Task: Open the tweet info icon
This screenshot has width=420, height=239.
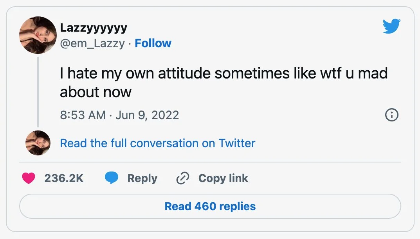Action: coord(392,115)
